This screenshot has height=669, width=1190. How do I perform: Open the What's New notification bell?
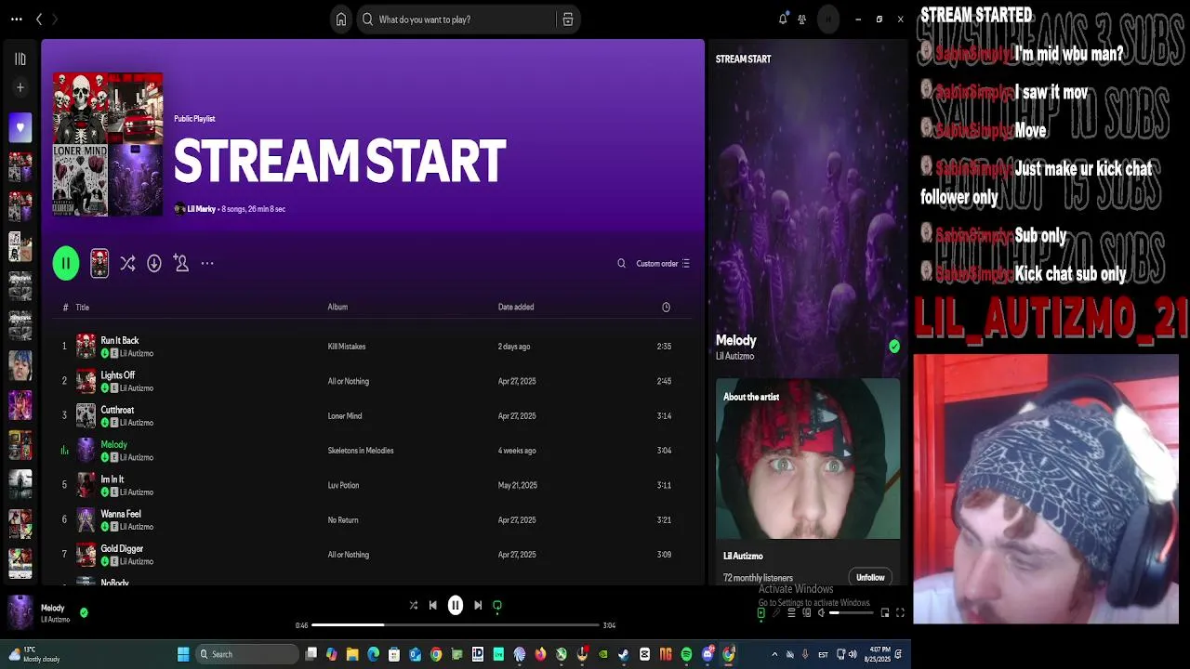tap(783, 20)
